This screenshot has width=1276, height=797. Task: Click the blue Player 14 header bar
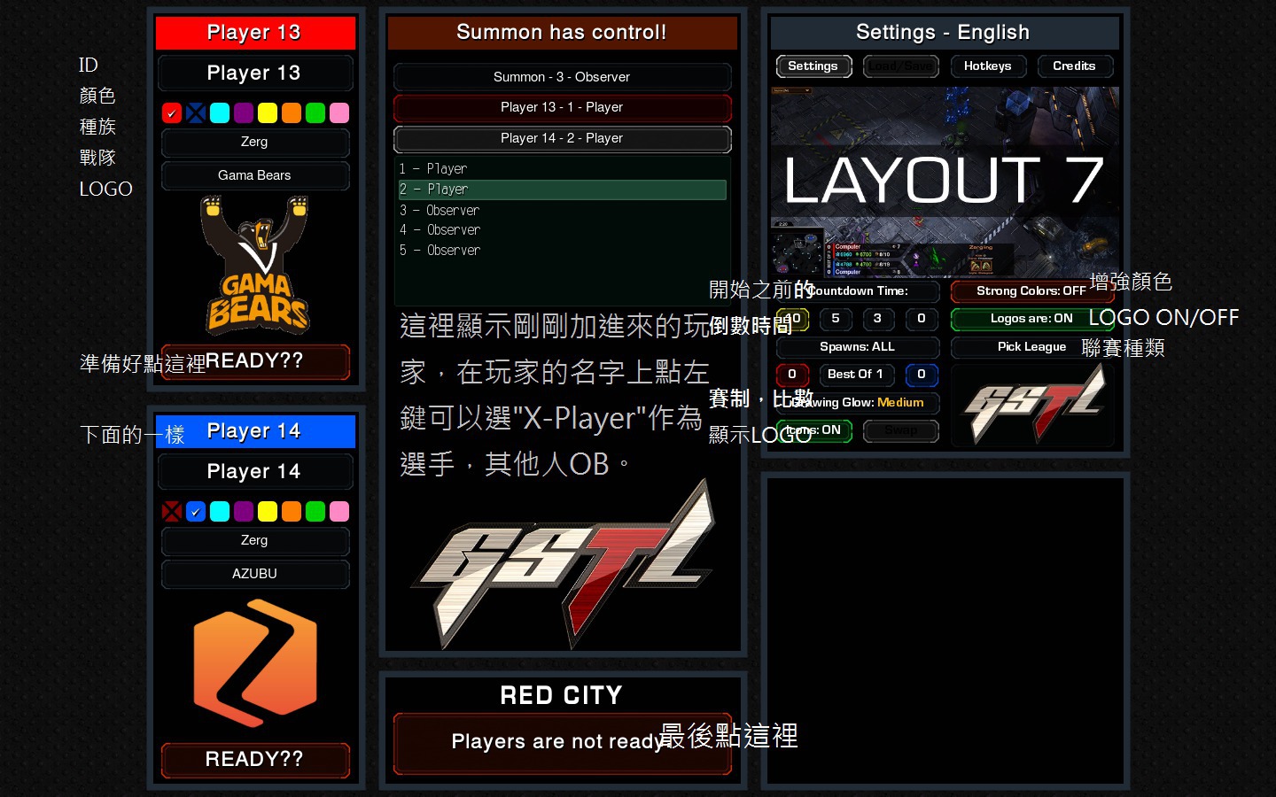pyautogui.click(x=255, y=431)
